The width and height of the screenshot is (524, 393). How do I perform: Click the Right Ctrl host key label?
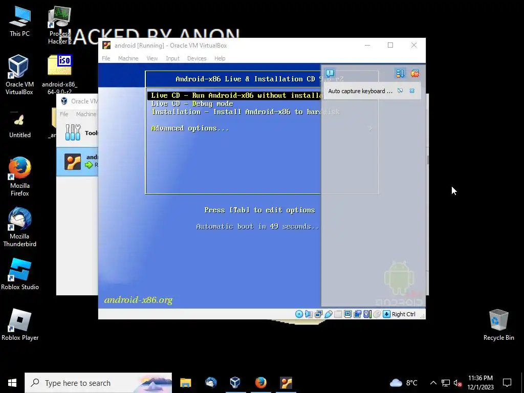[403, 314]
